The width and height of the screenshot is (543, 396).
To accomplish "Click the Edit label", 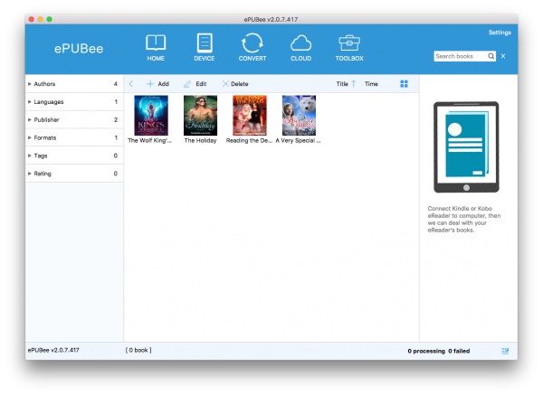I will click(x=201, y=84).
